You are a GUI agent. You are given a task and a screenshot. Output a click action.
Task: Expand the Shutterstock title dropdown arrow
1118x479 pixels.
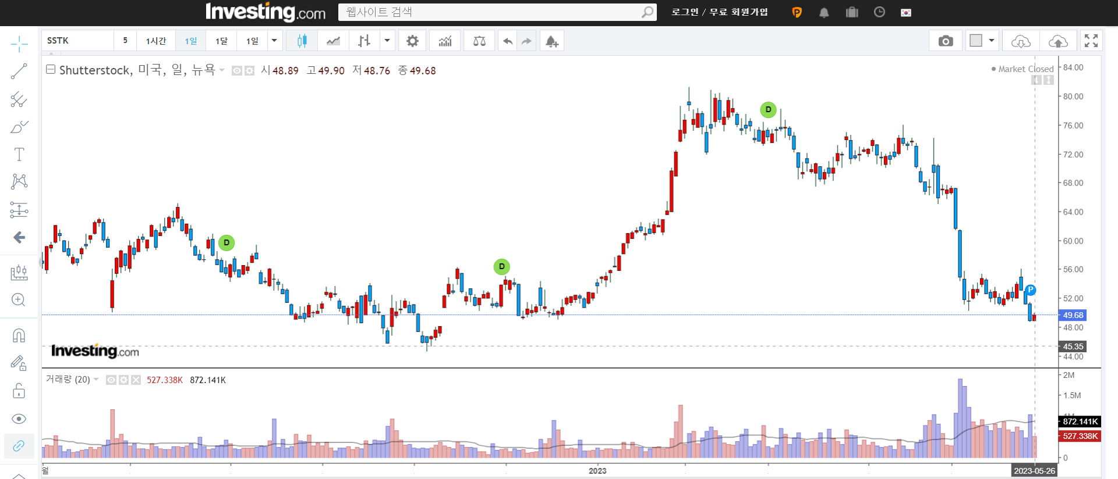[222, 70]
